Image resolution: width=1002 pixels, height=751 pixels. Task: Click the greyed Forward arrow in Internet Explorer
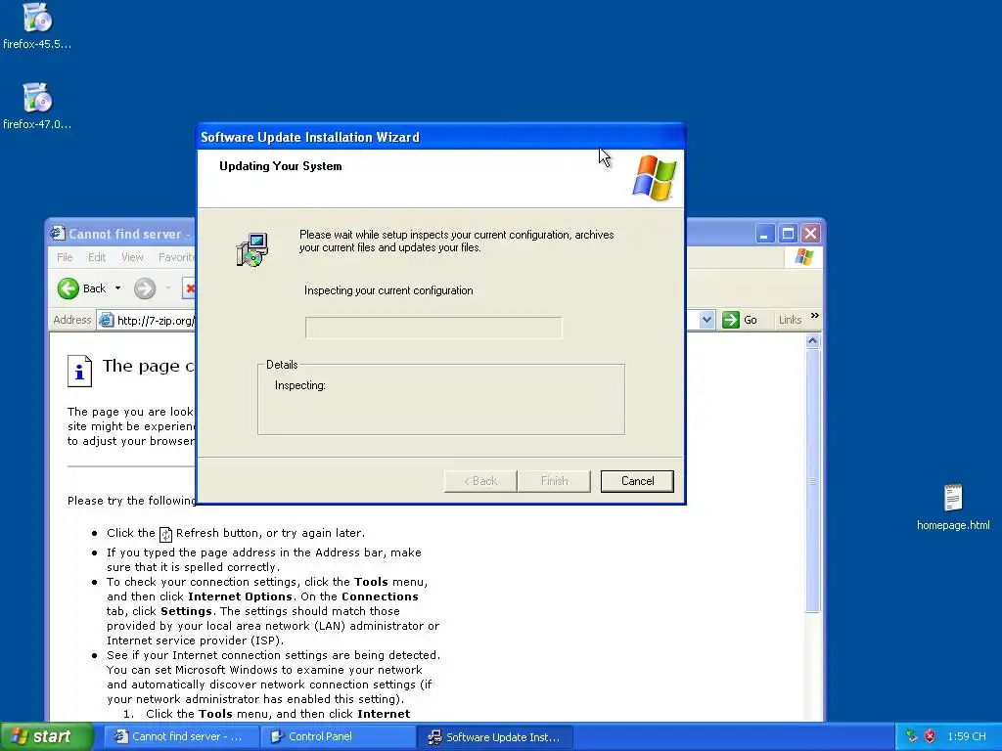click(145, 288)
